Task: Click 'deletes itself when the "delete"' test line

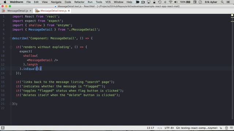Action: [x=68, y=95]
